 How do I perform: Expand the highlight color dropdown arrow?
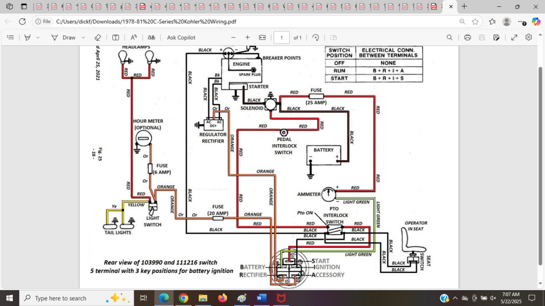click(38, 38)
